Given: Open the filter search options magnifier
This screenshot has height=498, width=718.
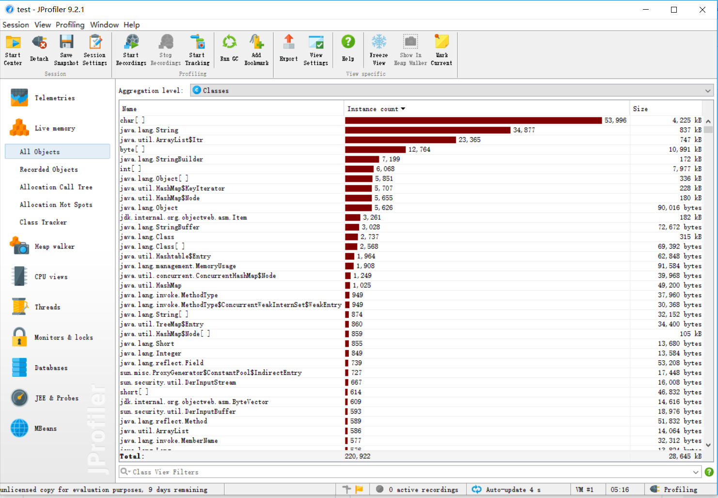Looking at the screenshot, I should click(125, 472).
